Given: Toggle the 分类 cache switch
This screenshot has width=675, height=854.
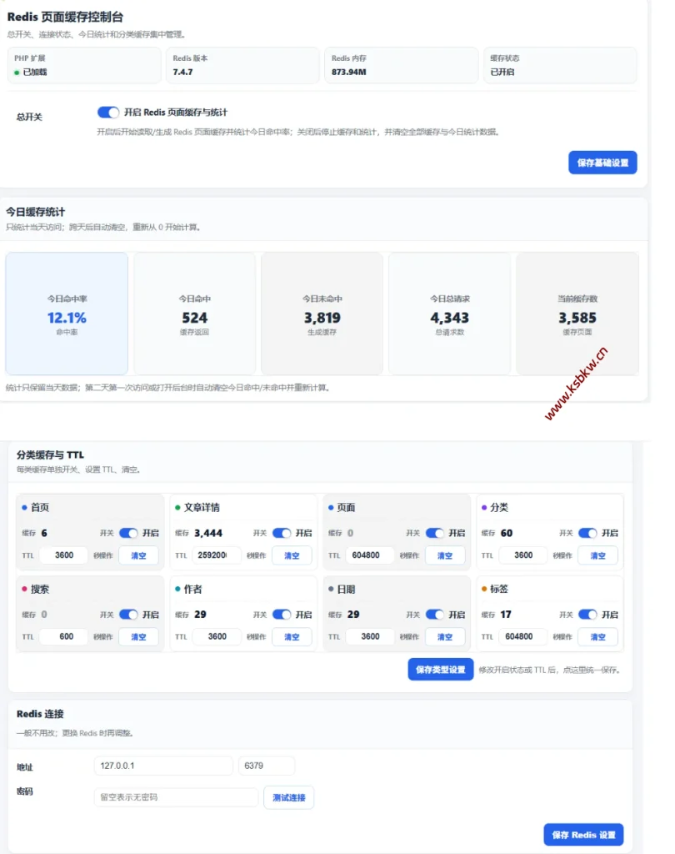Looking at the screenshot, I should (587, 533).
